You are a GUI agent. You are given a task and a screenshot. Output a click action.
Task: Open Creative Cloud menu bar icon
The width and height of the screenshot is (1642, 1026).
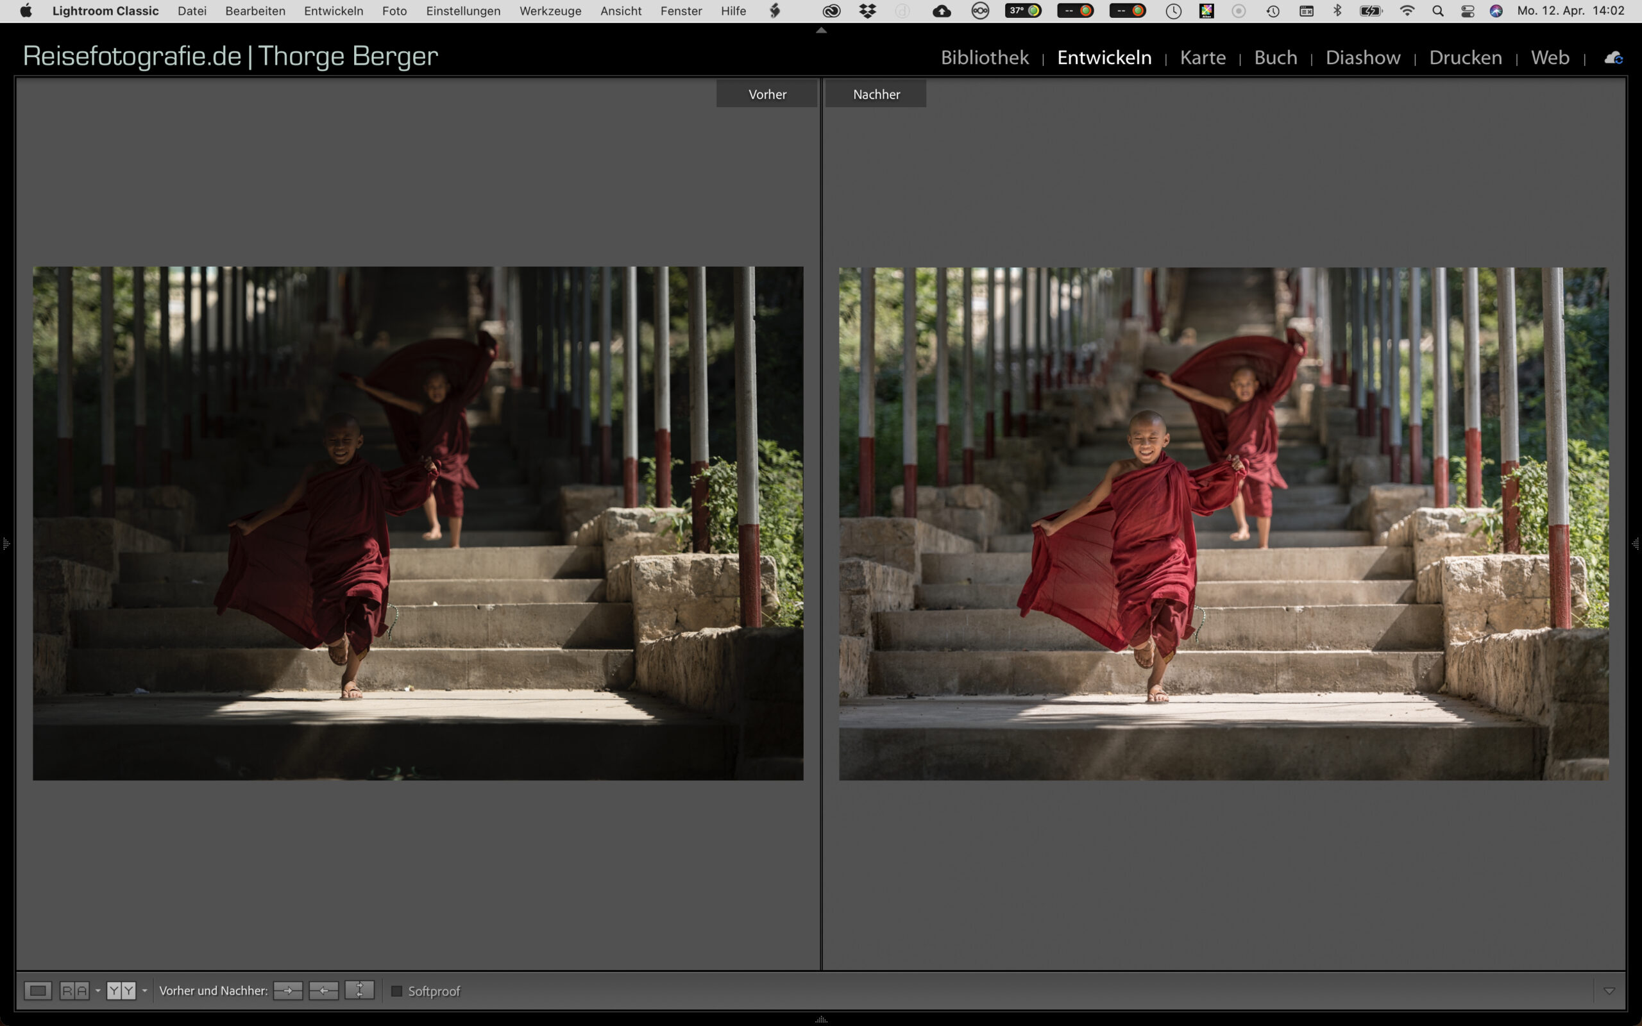tap(831, 11)
